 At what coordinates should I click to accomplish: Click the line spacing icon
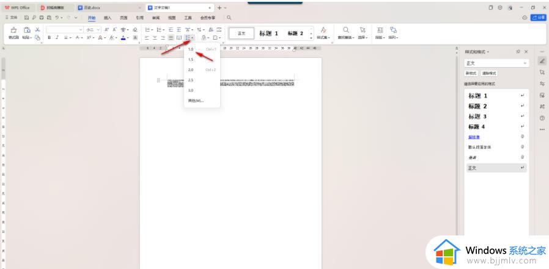[x=188, y=37]
